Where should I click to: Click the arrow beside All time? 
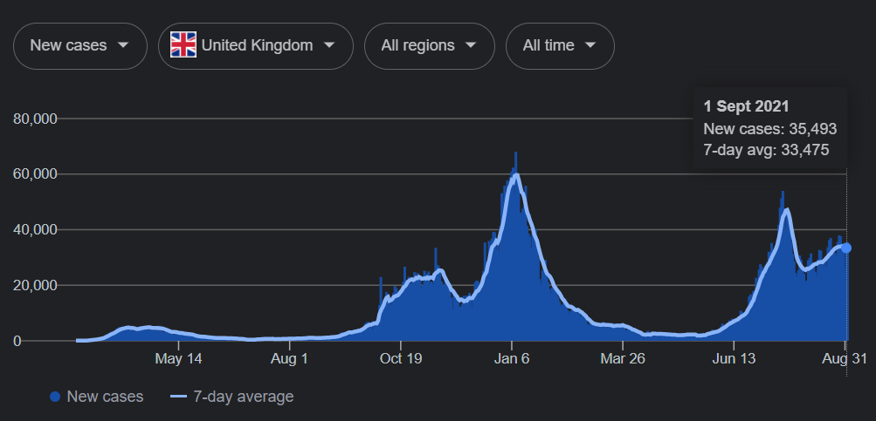(x=590, y=45)
